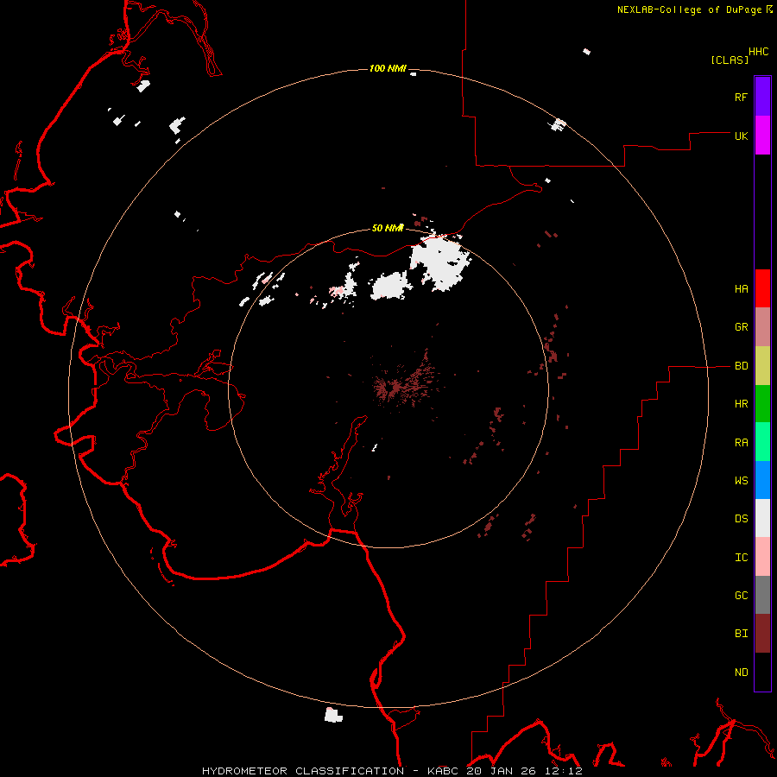This screenshot has height=777, width=777.
Task: Click the Hydrometeor Classification KABC title caption
Action: point(392,771)
